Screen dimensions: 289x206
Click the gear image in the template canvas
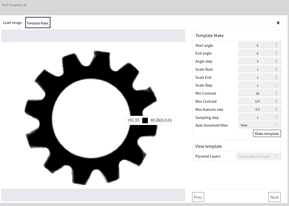coord(91,118)
